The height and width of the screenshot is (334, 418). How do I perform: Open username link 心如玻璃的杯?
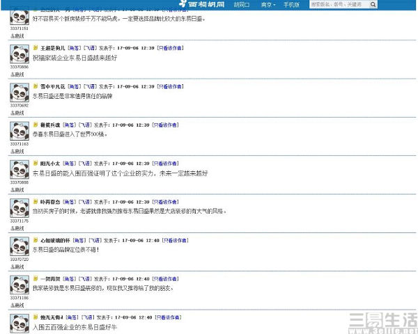click(55, 241)
